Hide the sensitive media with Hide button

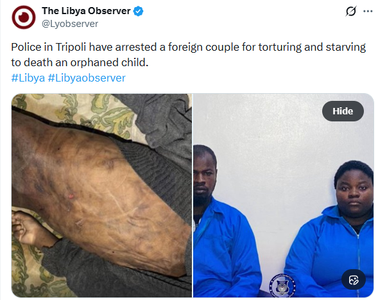point(343,111)
